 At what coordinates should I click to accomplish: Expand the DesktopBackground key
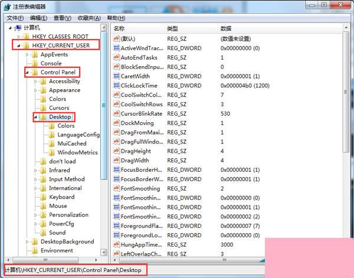(27, 242)
